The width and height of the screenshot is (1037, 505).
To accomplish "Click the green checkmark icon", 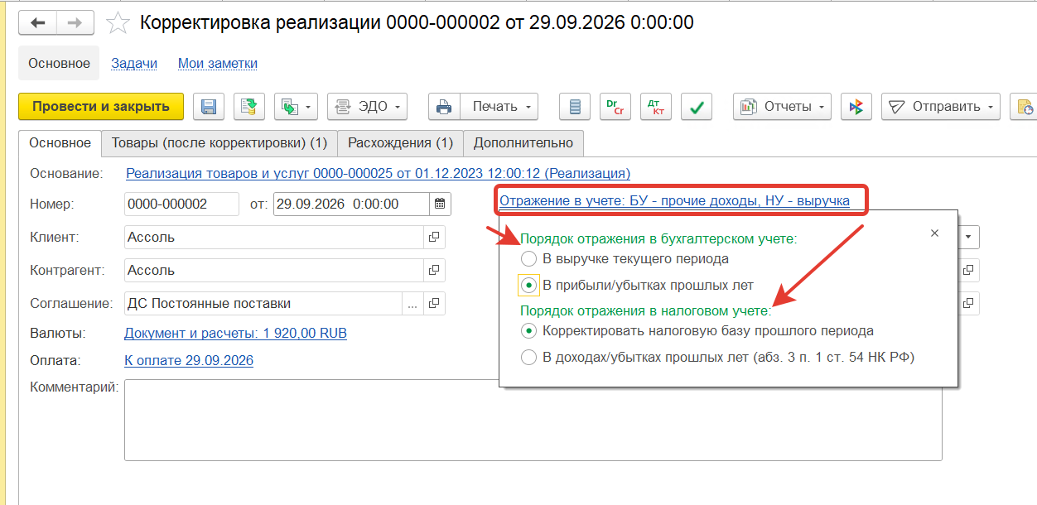I will tap(697, 106).
